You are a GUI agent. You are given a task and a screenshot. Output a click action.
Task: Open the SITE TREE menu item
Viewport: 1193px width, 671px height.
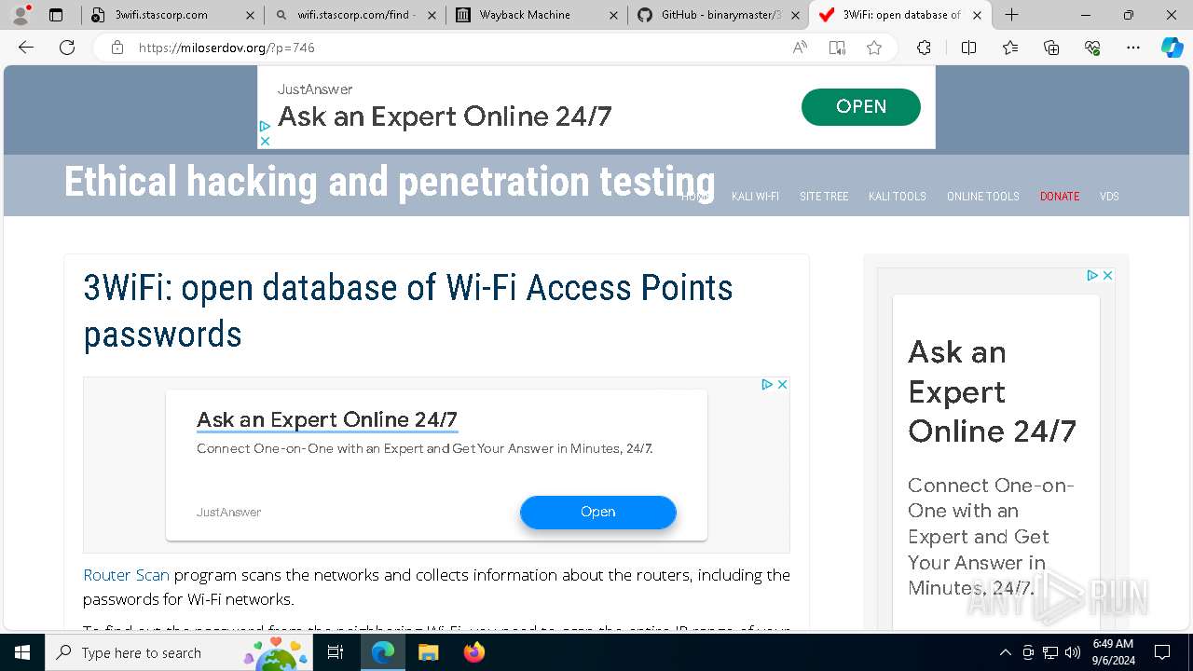pyautogui.click(x=824, y=197)
